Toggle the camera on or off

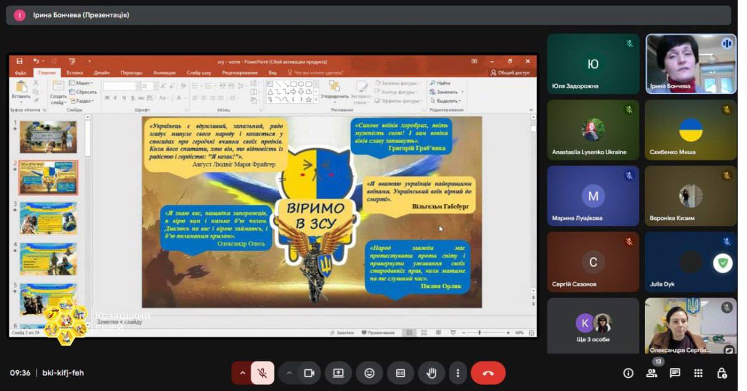coord(308,373)
